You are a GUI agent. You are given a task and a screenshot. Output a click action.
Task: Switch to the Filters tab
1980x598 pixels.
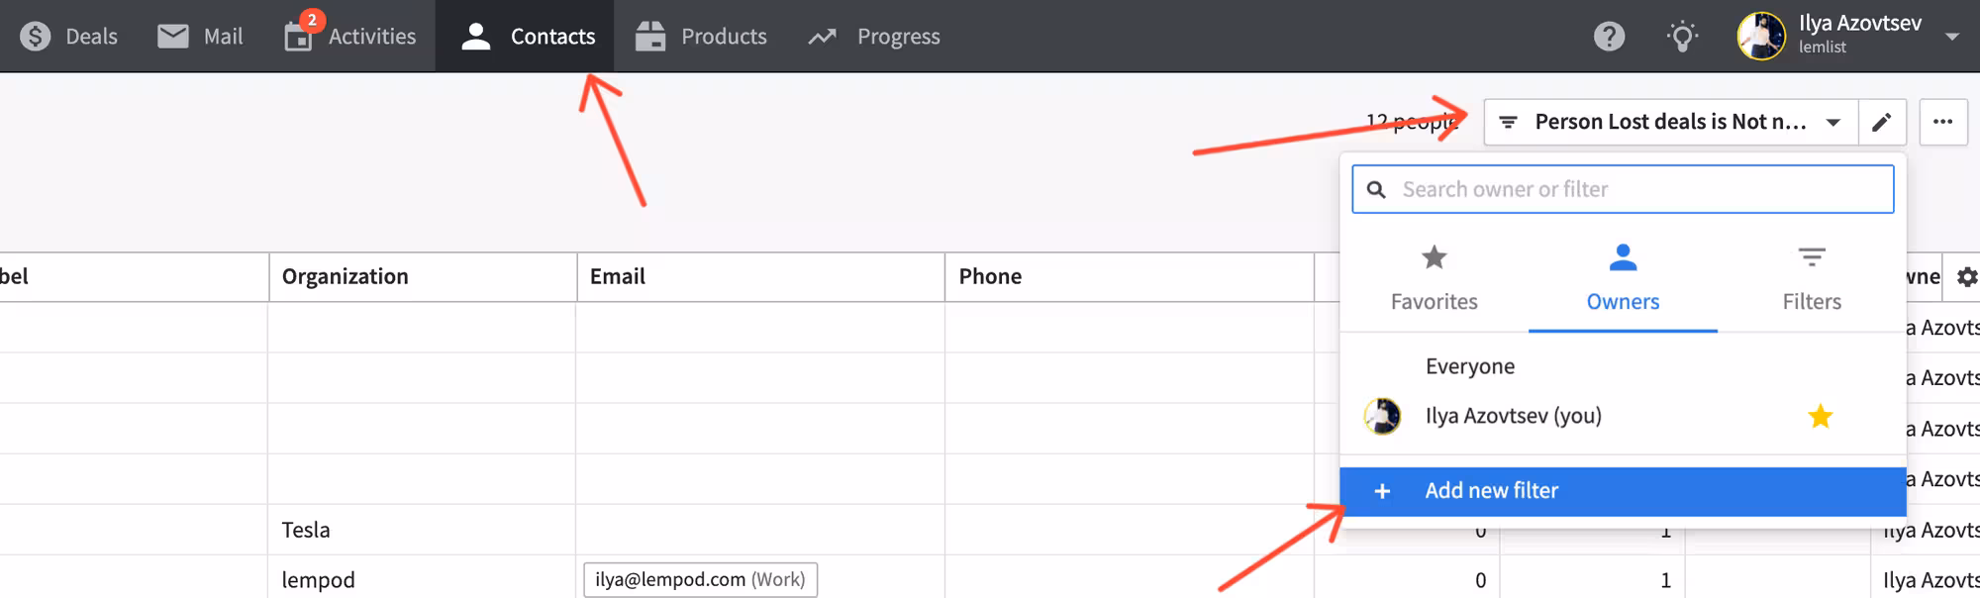coord(1811,278)
